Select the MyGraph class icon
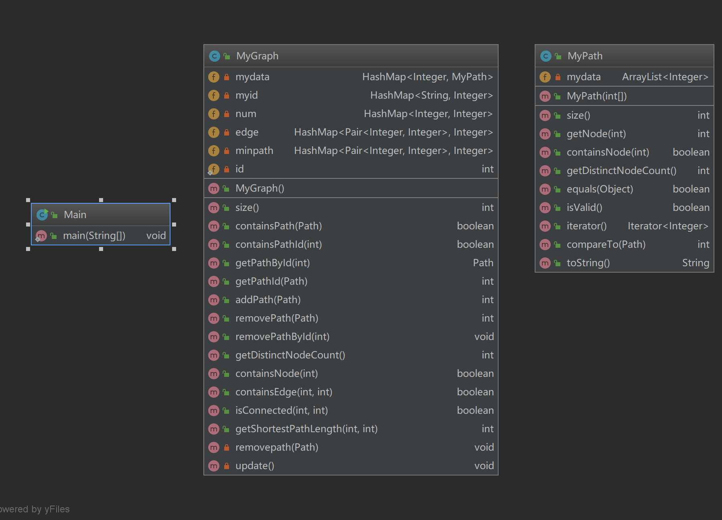Screen dimensions: 722x520 [x=214, y=56]
